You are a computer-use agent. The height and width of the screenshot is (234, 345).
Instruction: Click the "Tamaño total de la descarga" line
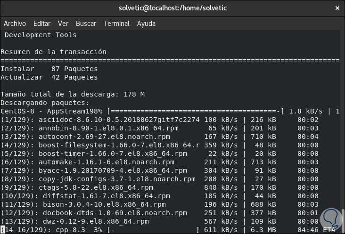click(73, 94)
